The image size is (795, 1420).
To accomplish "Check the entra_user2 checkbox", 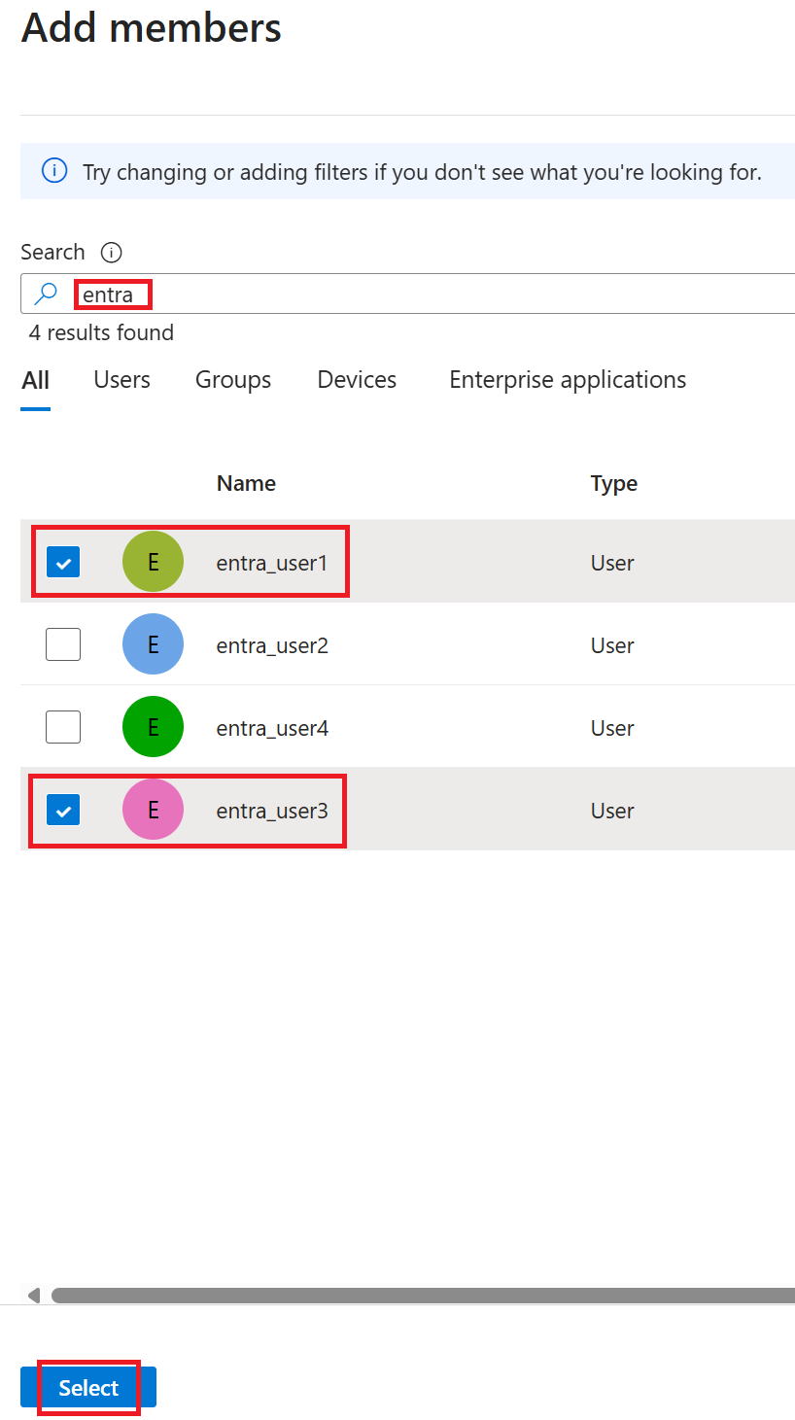I will (63, 644).
